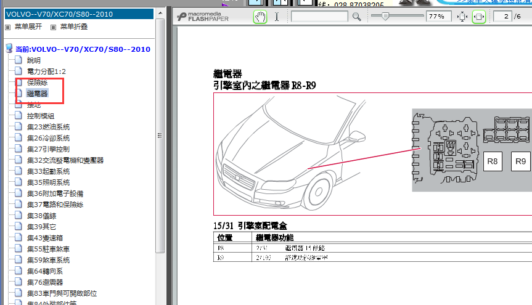Click the page icon beside 集59煞車系統

point(18,259)
